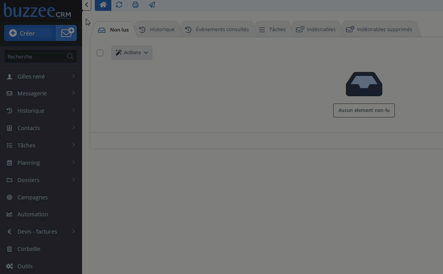The width and height of the screenshot is (443, 274).
Task: Click the paper plane send icon
Action: pos(152,5)
